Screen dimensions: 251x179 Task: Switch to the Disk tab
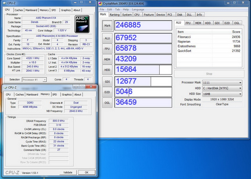pyautogui.click(x=180, y=15)
